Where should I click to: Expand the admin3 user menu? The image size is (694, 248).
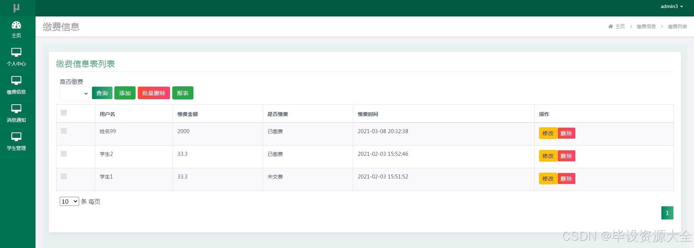[x=672, y=6]
